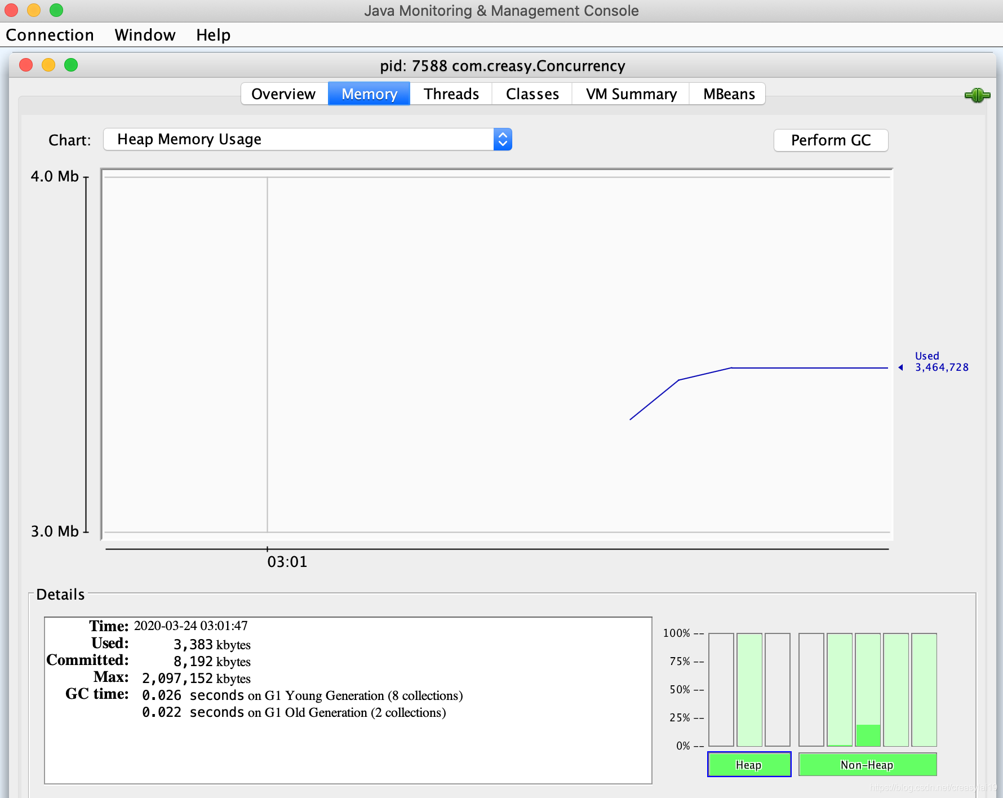
Task: Click the last Heap memory pool bar
Action: 777,689
